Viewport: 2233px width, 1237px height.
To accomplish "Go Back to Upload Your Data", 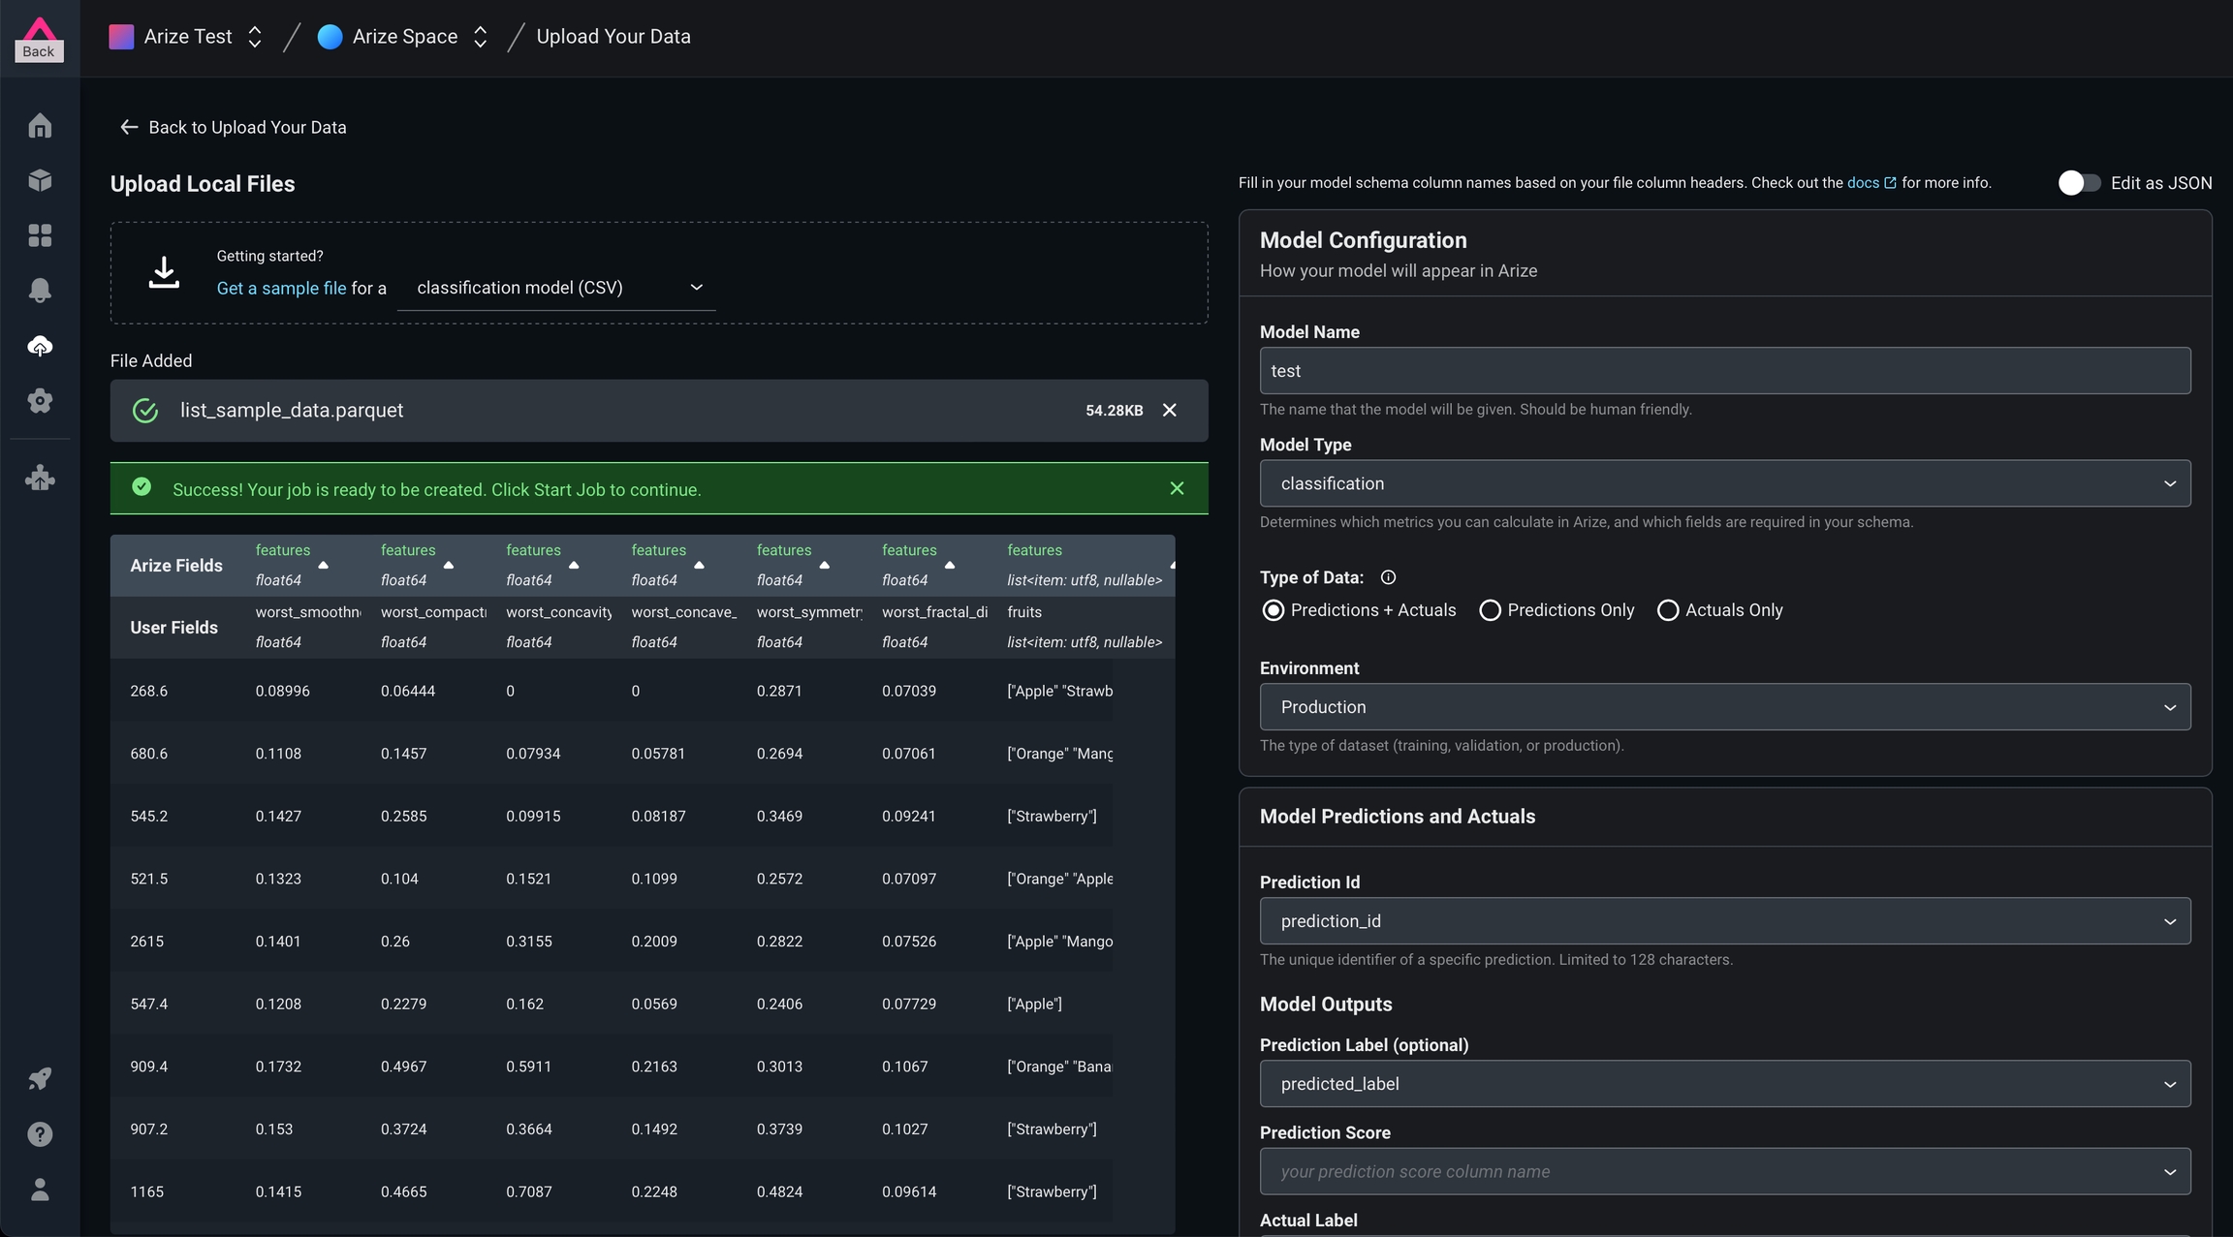I will tap(233, 127).
